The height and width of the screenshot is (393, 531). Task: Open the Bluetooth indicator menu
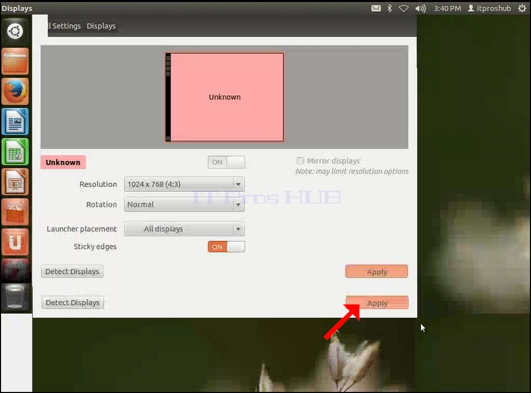389,8
